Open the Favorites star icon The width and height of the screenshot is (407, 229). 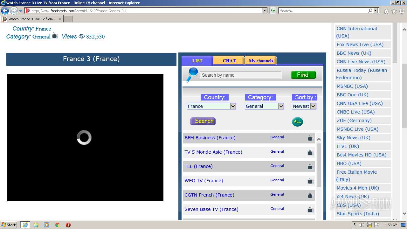coord(394,11)
